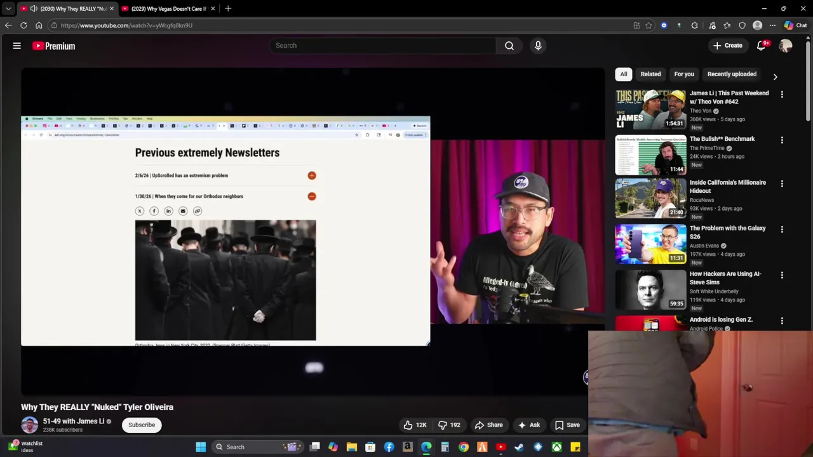Switch to the Why They REALLY Nuked tab
The image size is (813, 457).
pos(66,9)
